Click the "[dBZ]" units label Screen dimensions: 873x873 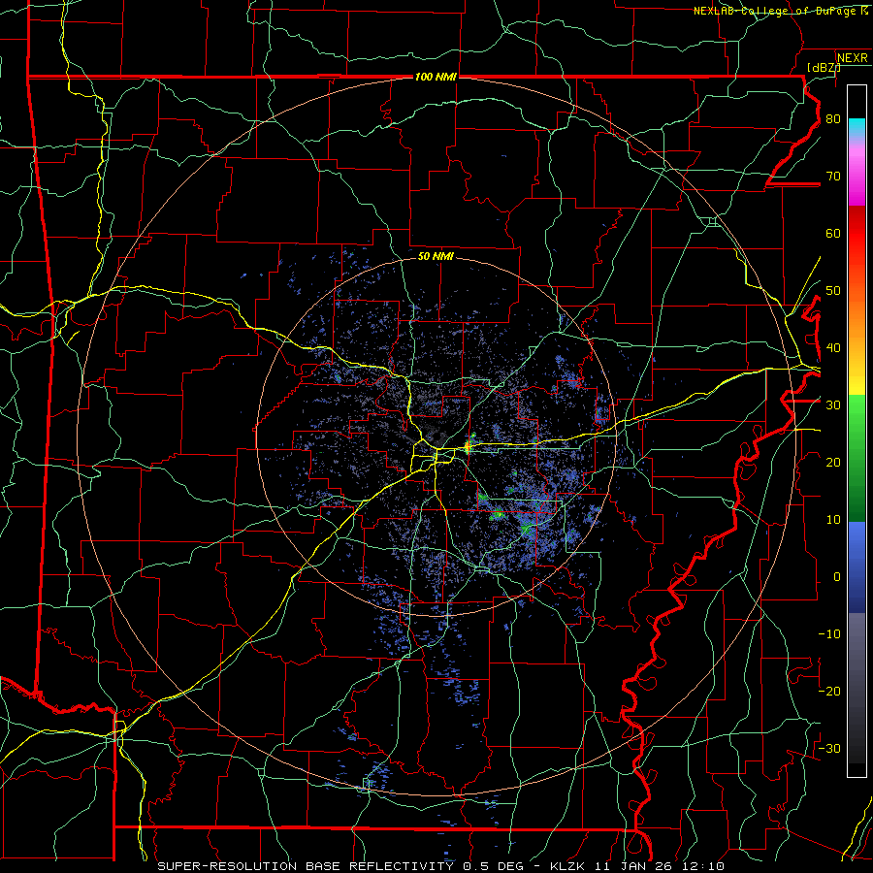click(824, 67)
